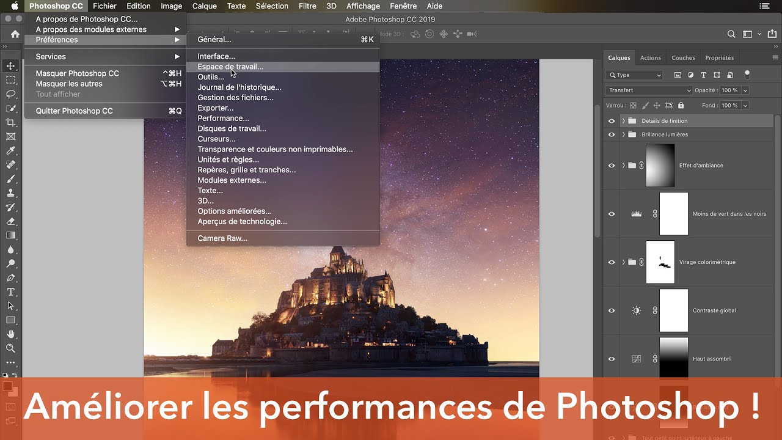The height and width of the screenshot is (440, 782).
Task: Switch to the Propriétés tab
Action: coord(720,57)
